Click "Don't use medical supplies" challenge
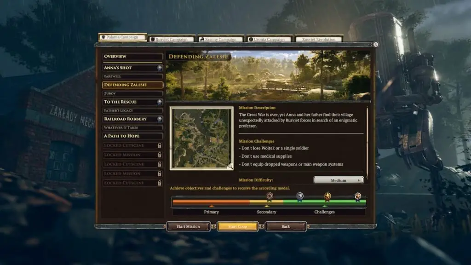The width and height of the screenshot is (471, 265). pos(265,156)
